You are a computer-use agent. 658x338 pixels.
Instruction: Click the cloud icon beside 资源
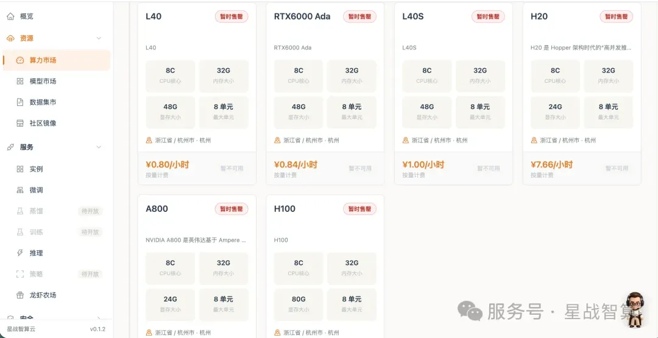[10, 38]
